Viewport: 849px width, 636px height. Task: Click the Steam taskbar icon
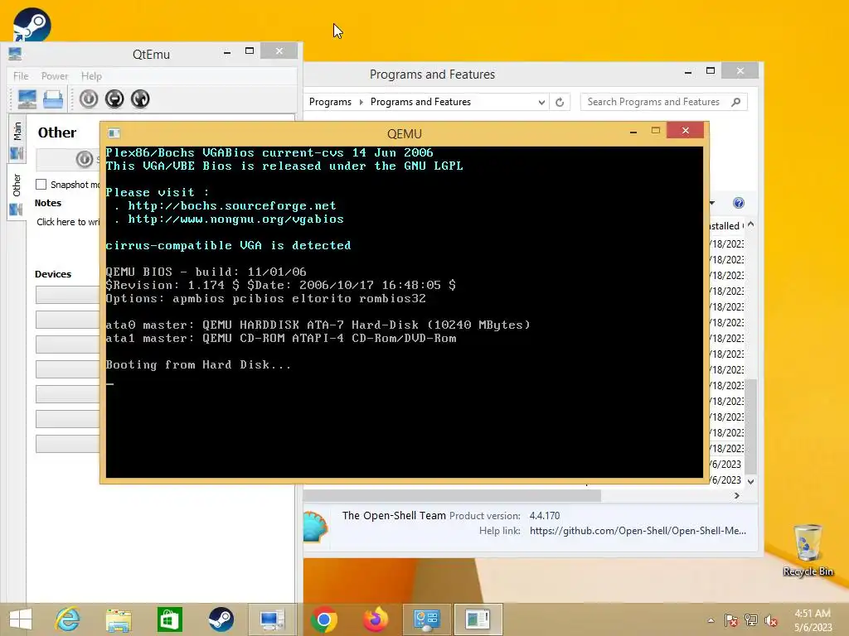[x=221, y=619]
